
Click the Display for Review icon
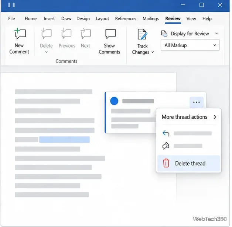point(164,34)
